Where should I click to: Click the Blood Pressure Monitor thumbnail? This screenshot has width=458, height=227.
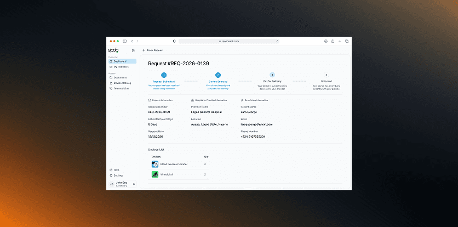pyautogui.click(x=155, y=164)
